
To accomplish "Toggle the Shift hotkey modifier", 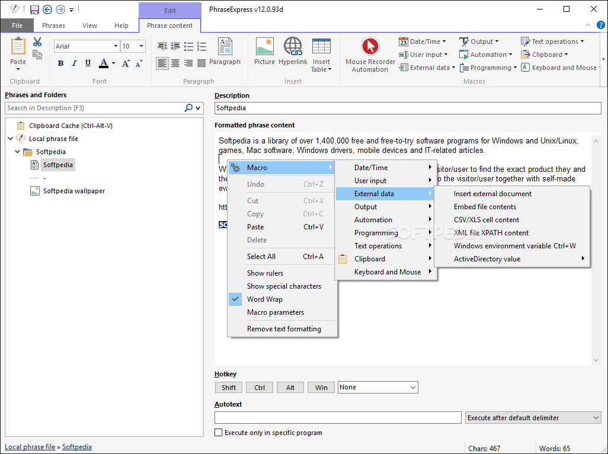I will tap(229, 387).
